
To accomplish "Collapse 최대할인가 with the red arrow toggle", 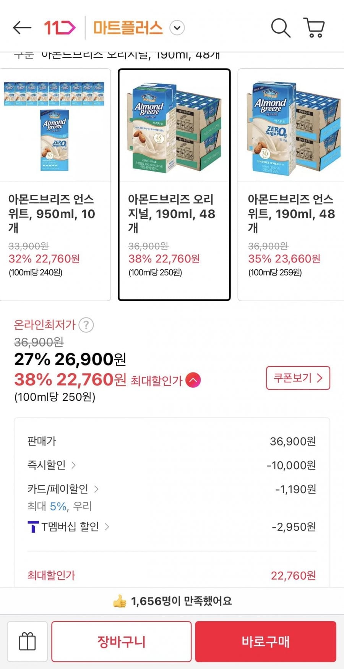I will pyautogui.click(x=193, y=380).
